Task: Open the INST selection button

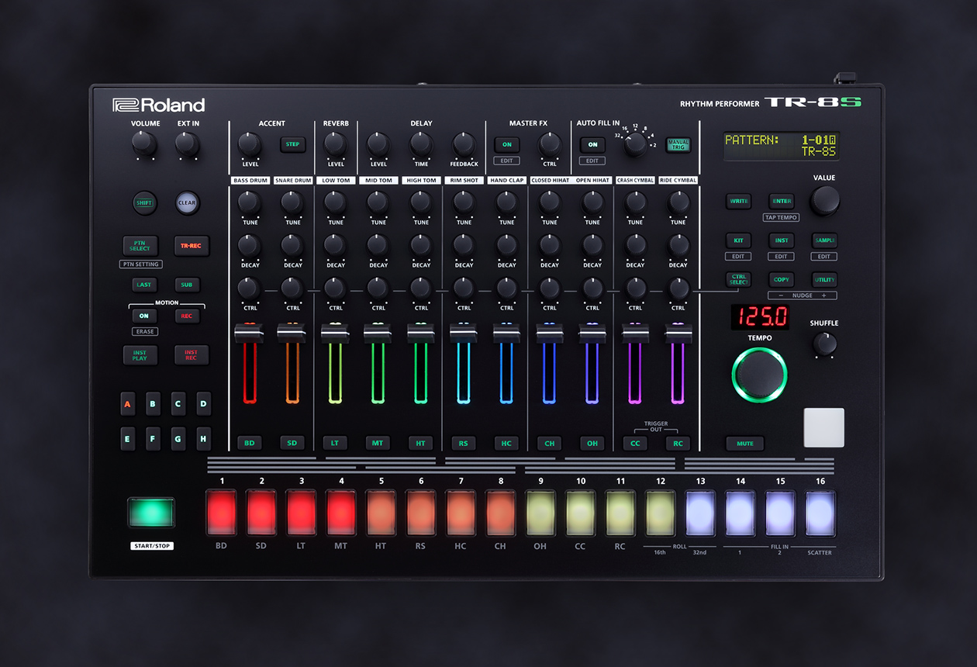Action: coord(782,240)
